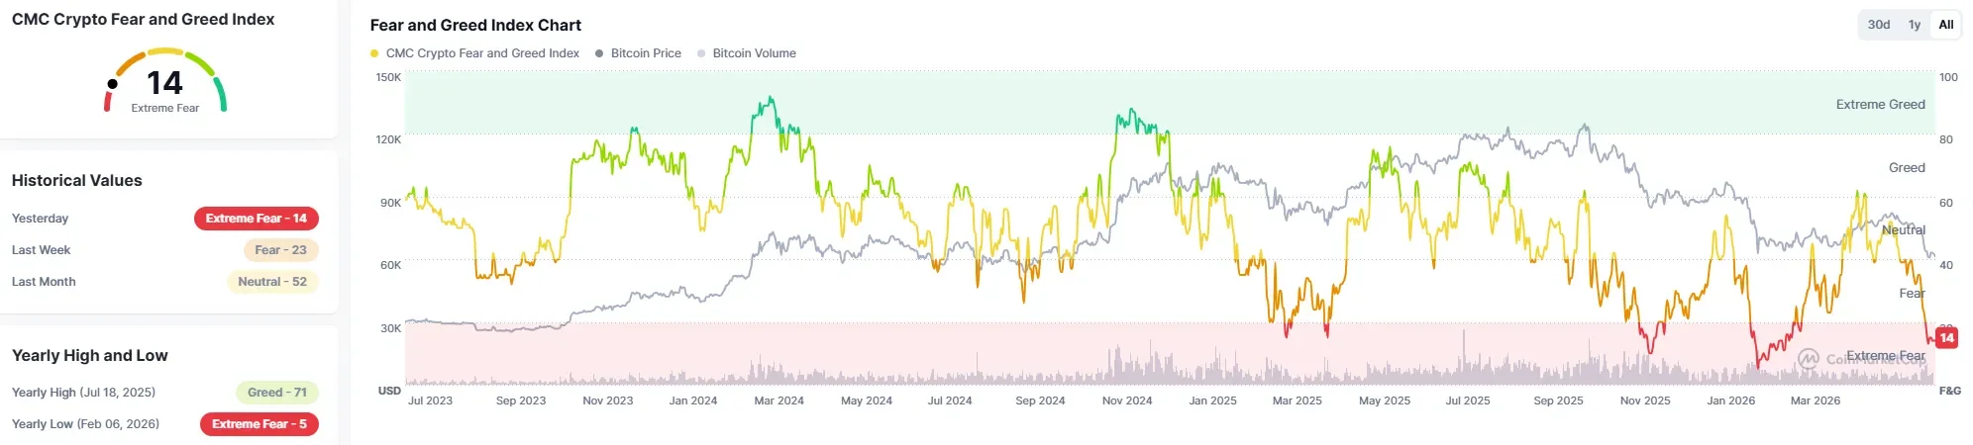Click the Extreme Fear gauge dial
This screenshot has height=445, width=1973.
point(165,81)
